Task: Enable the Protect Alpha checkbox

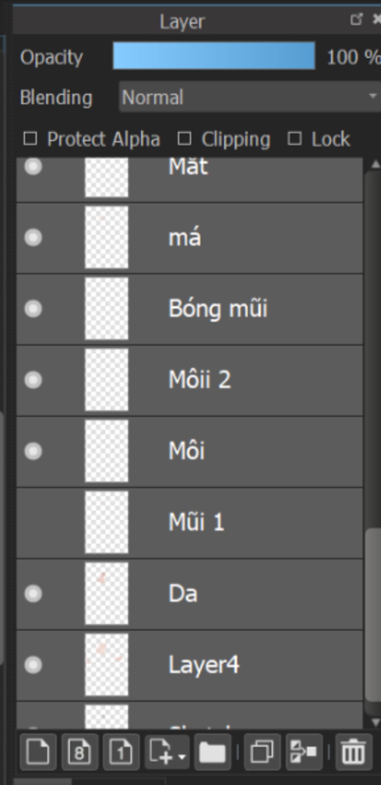Action: pyautogui.click(x=30, y=139)
